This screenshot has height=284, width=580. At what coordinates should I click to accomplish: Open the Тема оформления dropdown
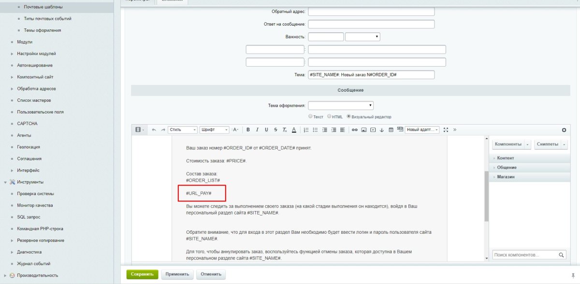coord(341,105)
